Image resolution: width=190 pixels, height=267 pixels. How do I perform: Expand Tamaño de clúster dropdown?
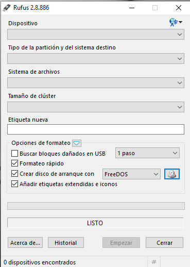(96, 107)
